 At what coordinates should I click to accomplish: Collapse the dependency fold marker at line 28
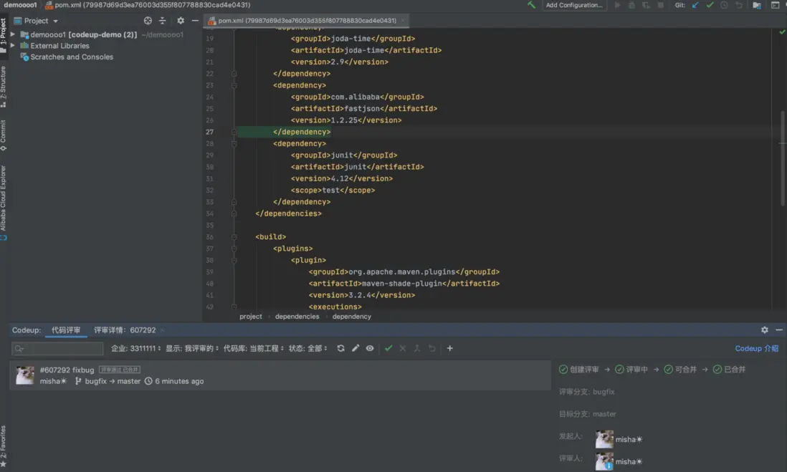(x=234, y=144)
